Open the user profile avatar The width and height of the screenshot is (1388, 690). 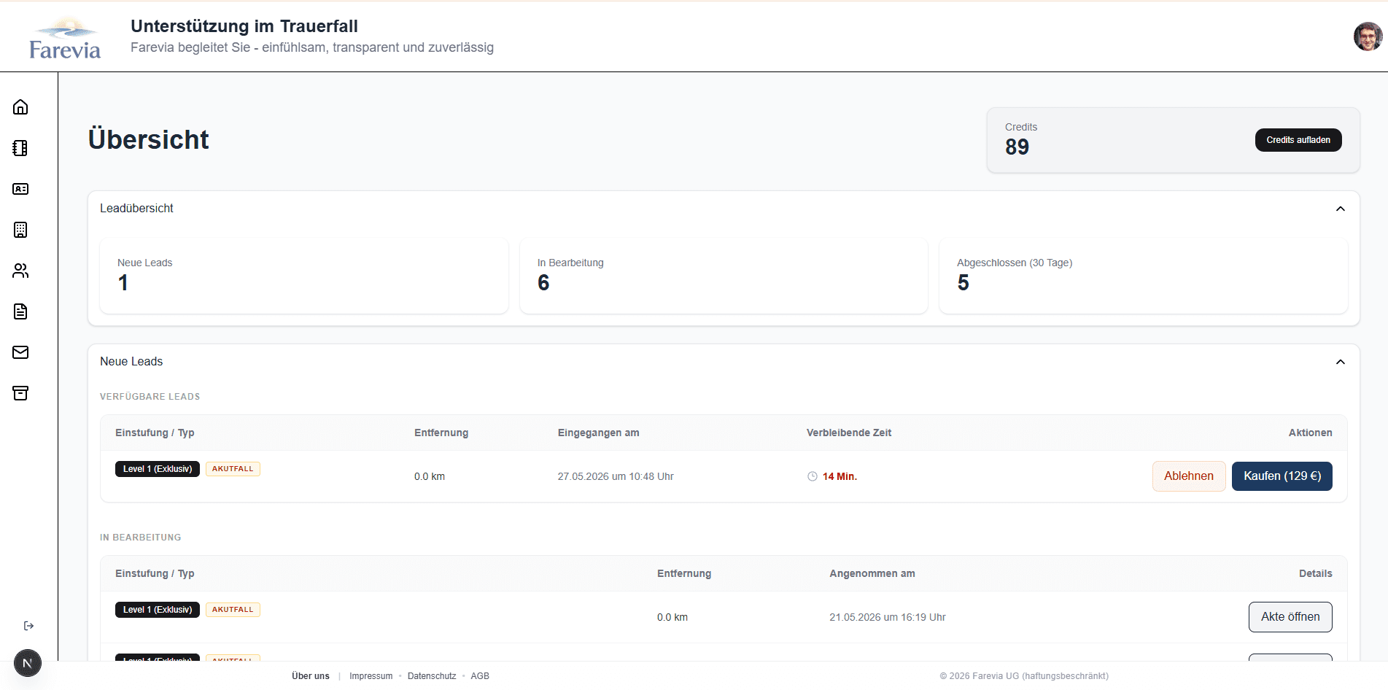point(1368,36)
